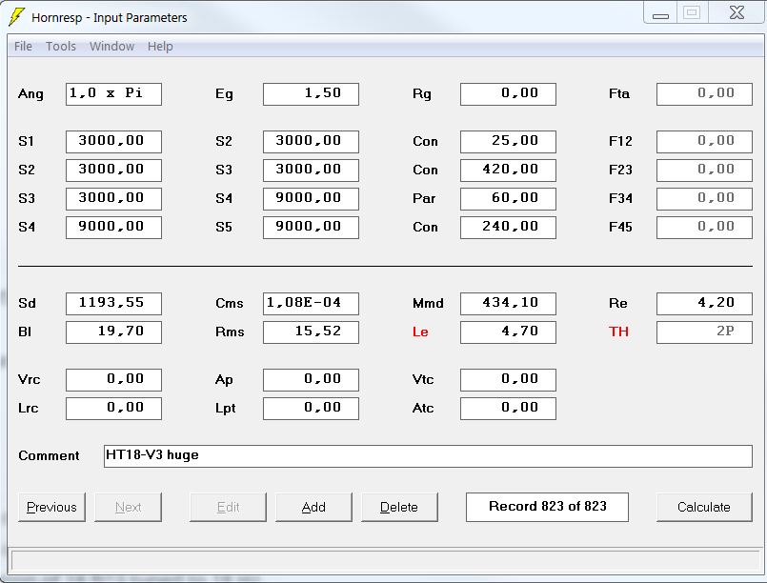
Task: Select the Rms input field
Action: tap(312, 332)
